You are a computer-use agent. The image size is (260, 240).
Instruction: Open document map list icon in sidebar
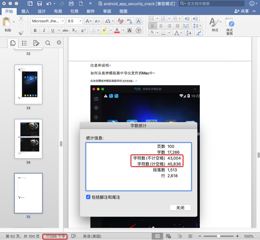pyautogui.click(x=24, y=43)
